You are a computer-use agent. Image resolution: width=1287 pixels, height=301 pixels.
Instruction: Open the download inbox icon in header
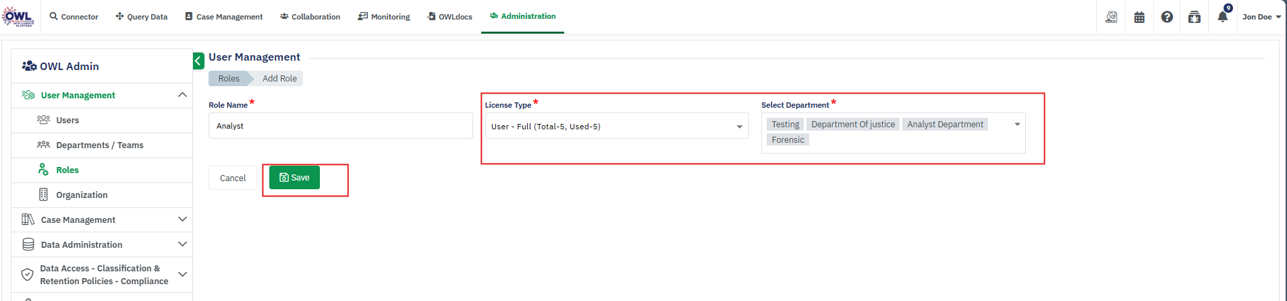coord(1195,17)
